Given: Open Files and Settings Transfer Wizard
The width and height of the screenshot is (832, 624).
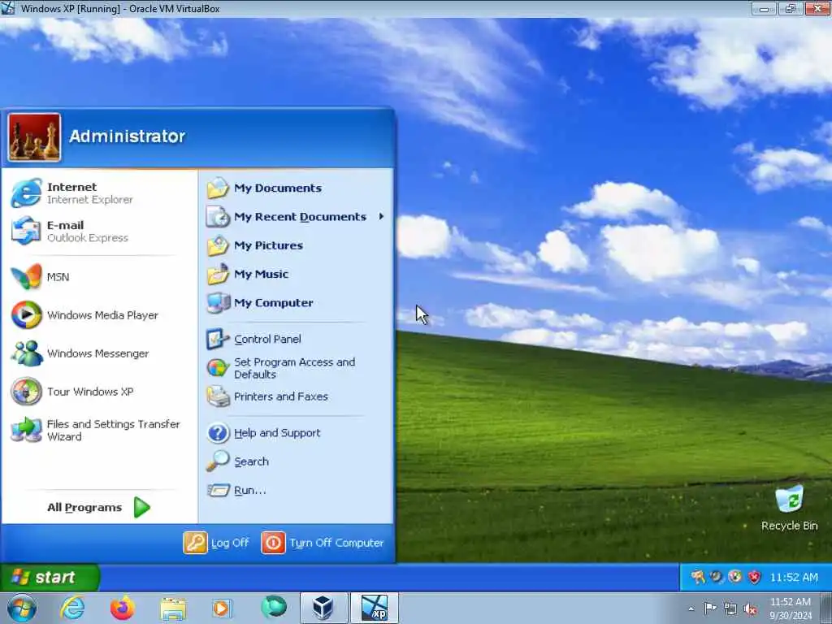Looking at the screenshot, I should point(99,431).
